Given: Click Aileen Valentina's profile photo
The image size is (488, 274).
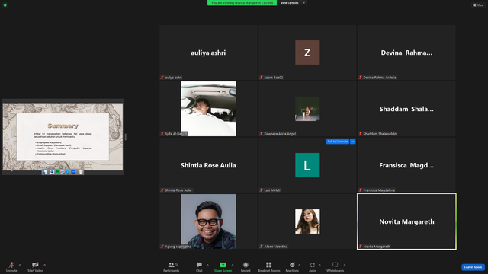Looking at the screenshot, I should [x=307, y=221].
